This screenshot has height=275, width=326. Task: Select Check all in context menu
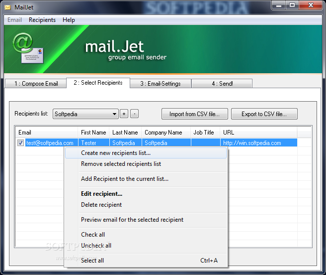click(146, 235)
